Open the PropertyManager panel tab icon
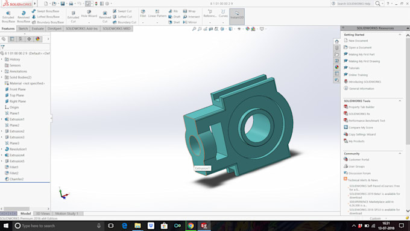Image resolution: width=410 pixels, height=231 pixels. tap(12, 39)
